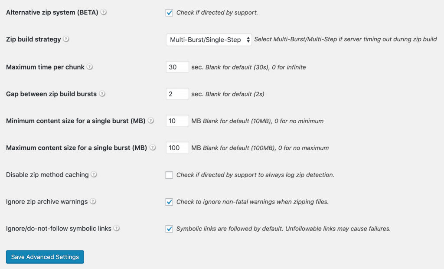The image size is (444, 269).
Task: Focus the Maximum time per chunk field
Action: point(177,67)
